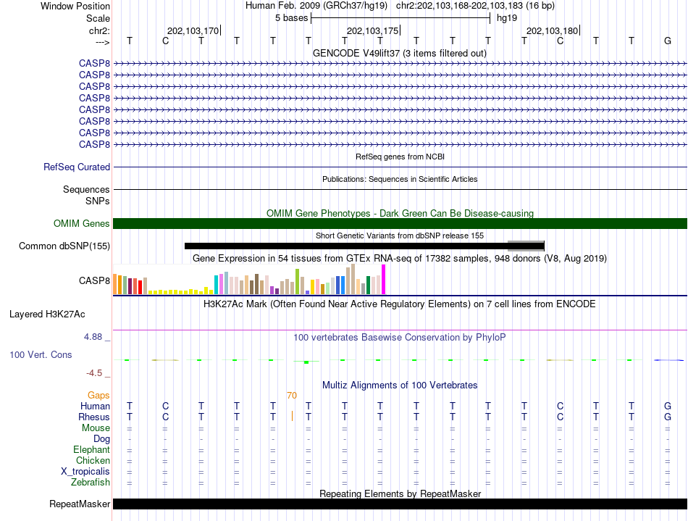The height and width of the screenshot is (521, 688).
Task: Click the 202,103,175 position label
Action: click(372, 30)
